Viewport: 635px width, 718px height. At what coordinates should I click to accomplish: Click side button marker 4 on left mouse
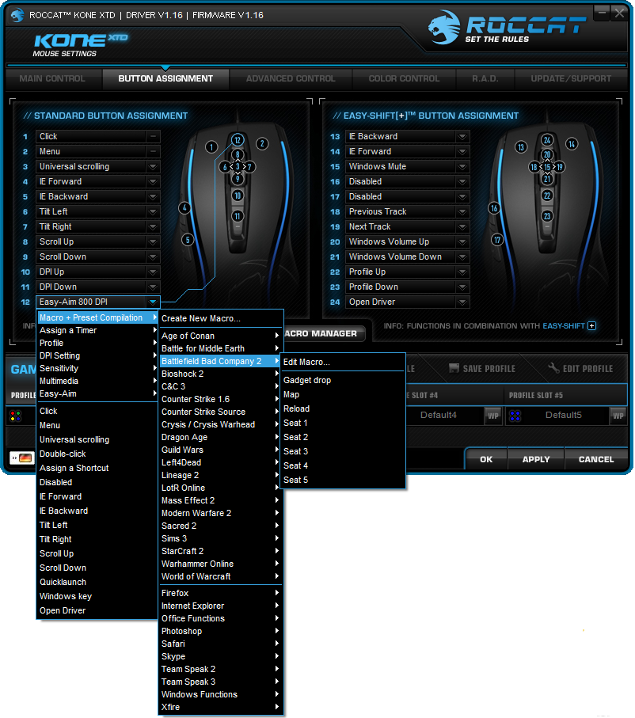(x=184, y=208)
